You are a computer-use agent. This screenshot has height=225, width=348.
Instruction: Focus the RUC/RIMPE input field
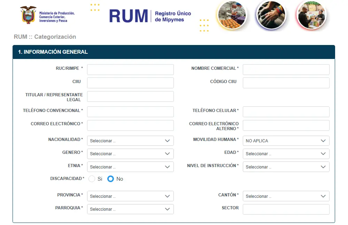pyautogui.click(x=130, y=70)
